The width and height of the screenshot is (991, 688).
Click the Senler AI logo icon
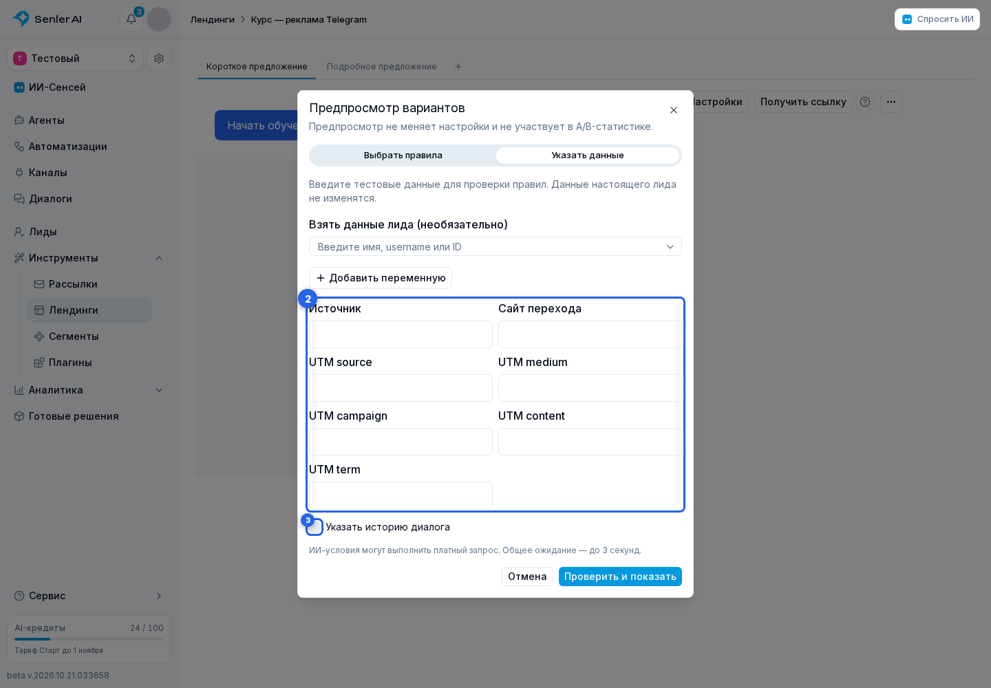tap(21, 19)
